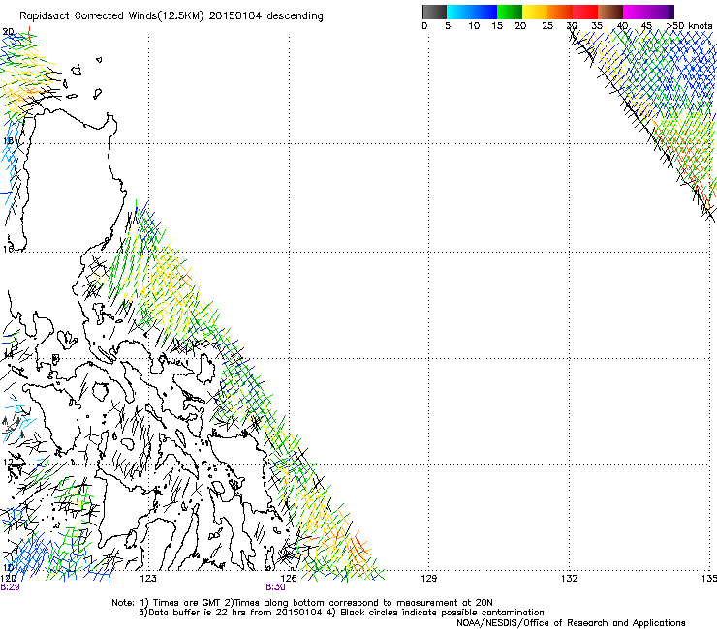Click the purple '8:30' swath time label
The width and height of the screenshot is (717, 629).
click(x=275, y=587)
